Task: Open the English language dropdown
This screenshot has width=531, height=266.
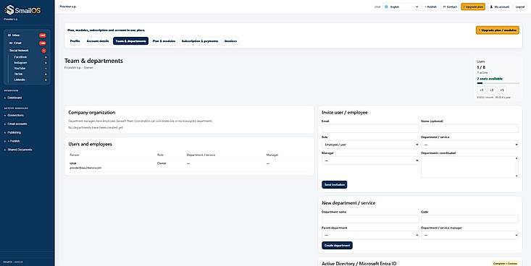Action: click(x=401, y=7)
